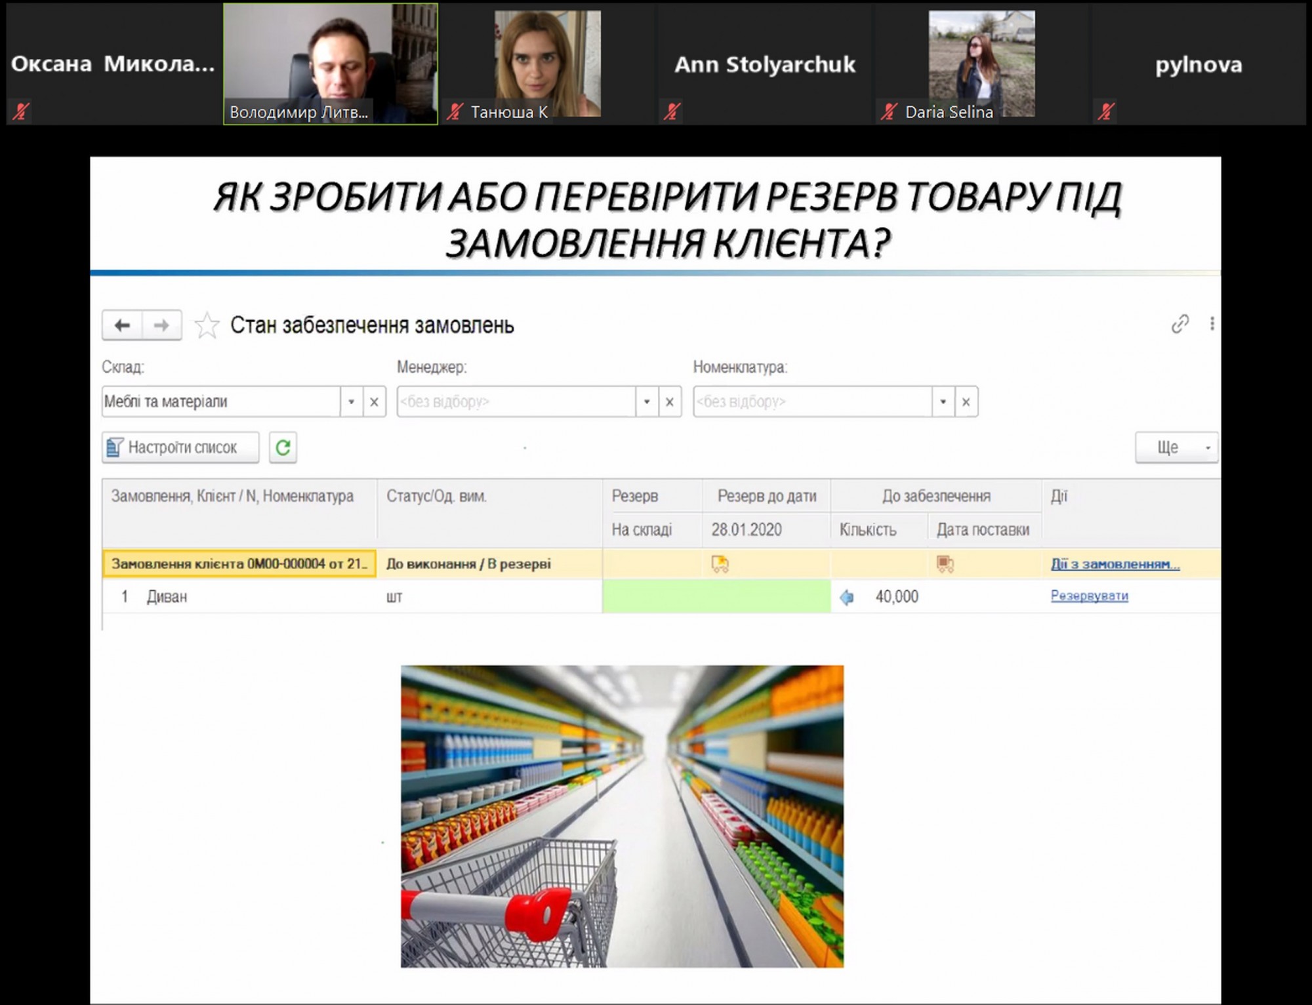Screen dimensions: 1312x1005
Task: Click the shopping cart aisle image
Action: point(622,816)
